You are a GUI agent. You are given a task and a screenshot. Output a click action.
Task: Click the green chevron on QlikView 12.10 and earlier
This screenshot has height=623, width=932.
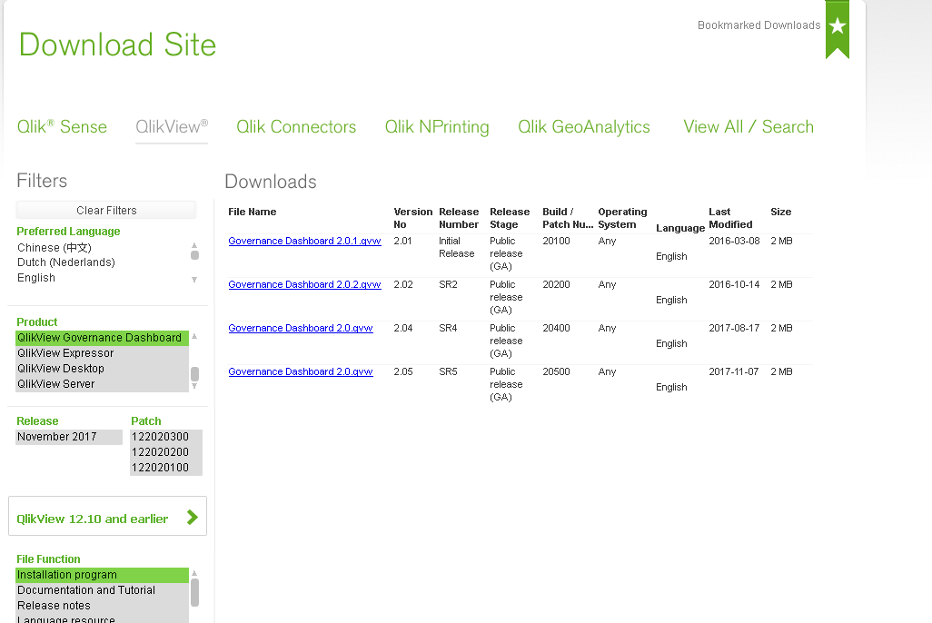[x=191, y=515]
